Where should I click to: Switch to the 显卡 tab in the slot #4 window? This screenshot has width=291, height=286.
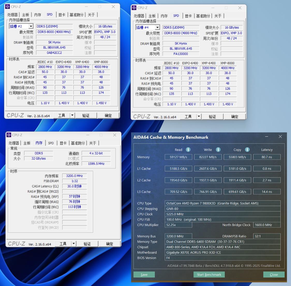188,16
